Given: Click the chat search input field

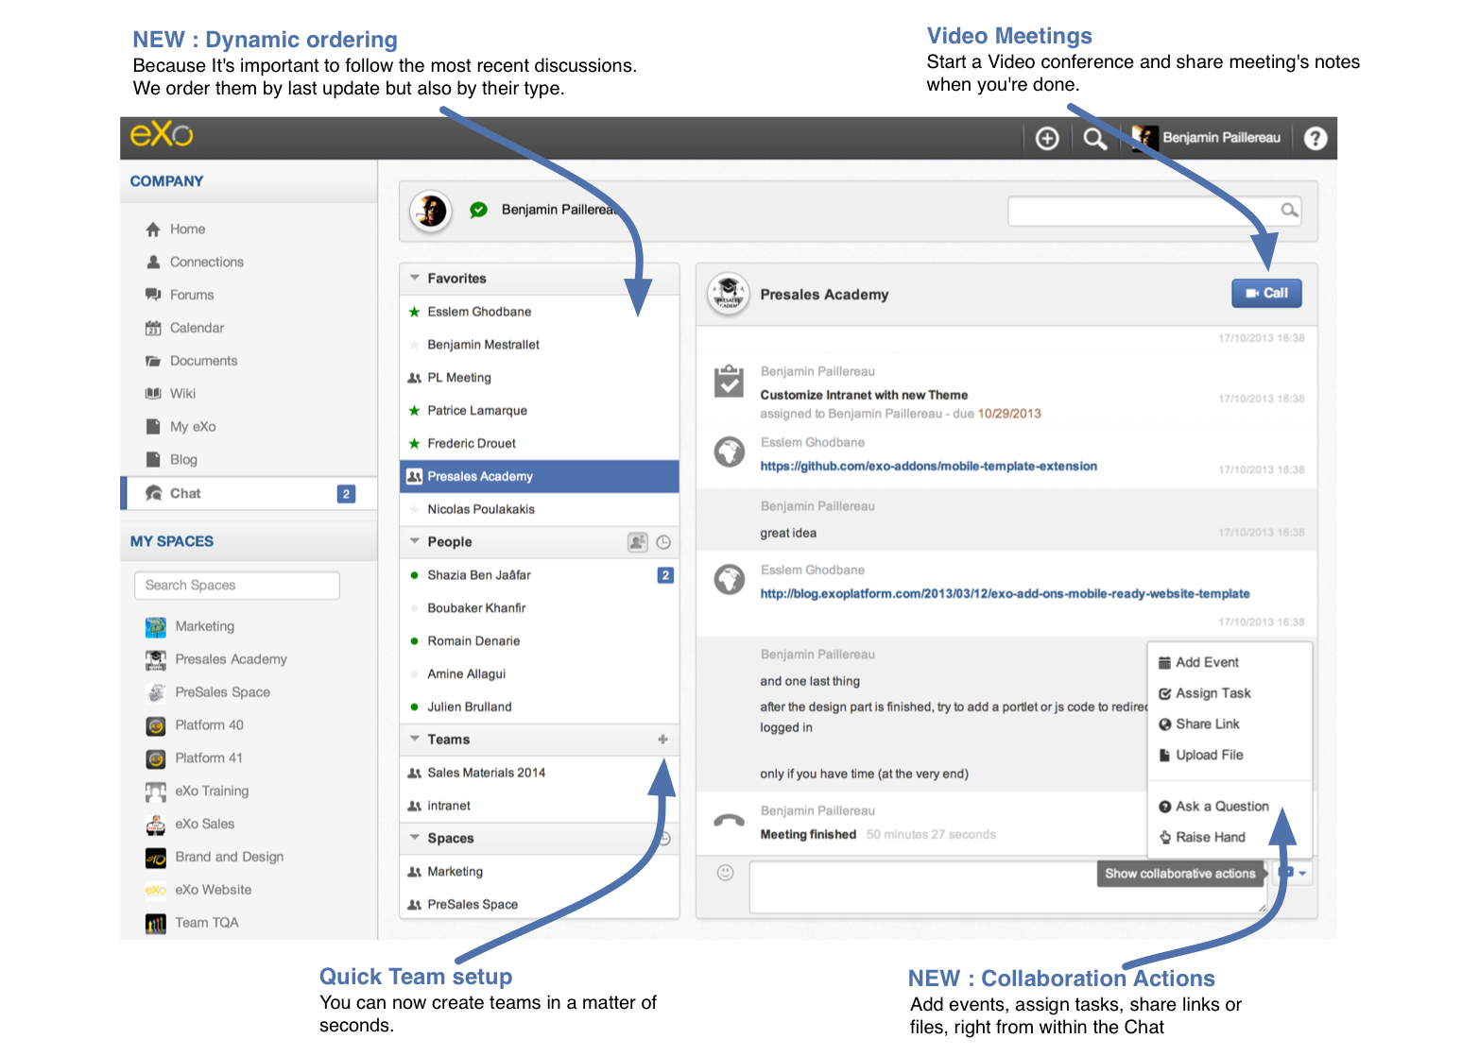Looking at the screenshot, I should click(x=1154, y=211).
